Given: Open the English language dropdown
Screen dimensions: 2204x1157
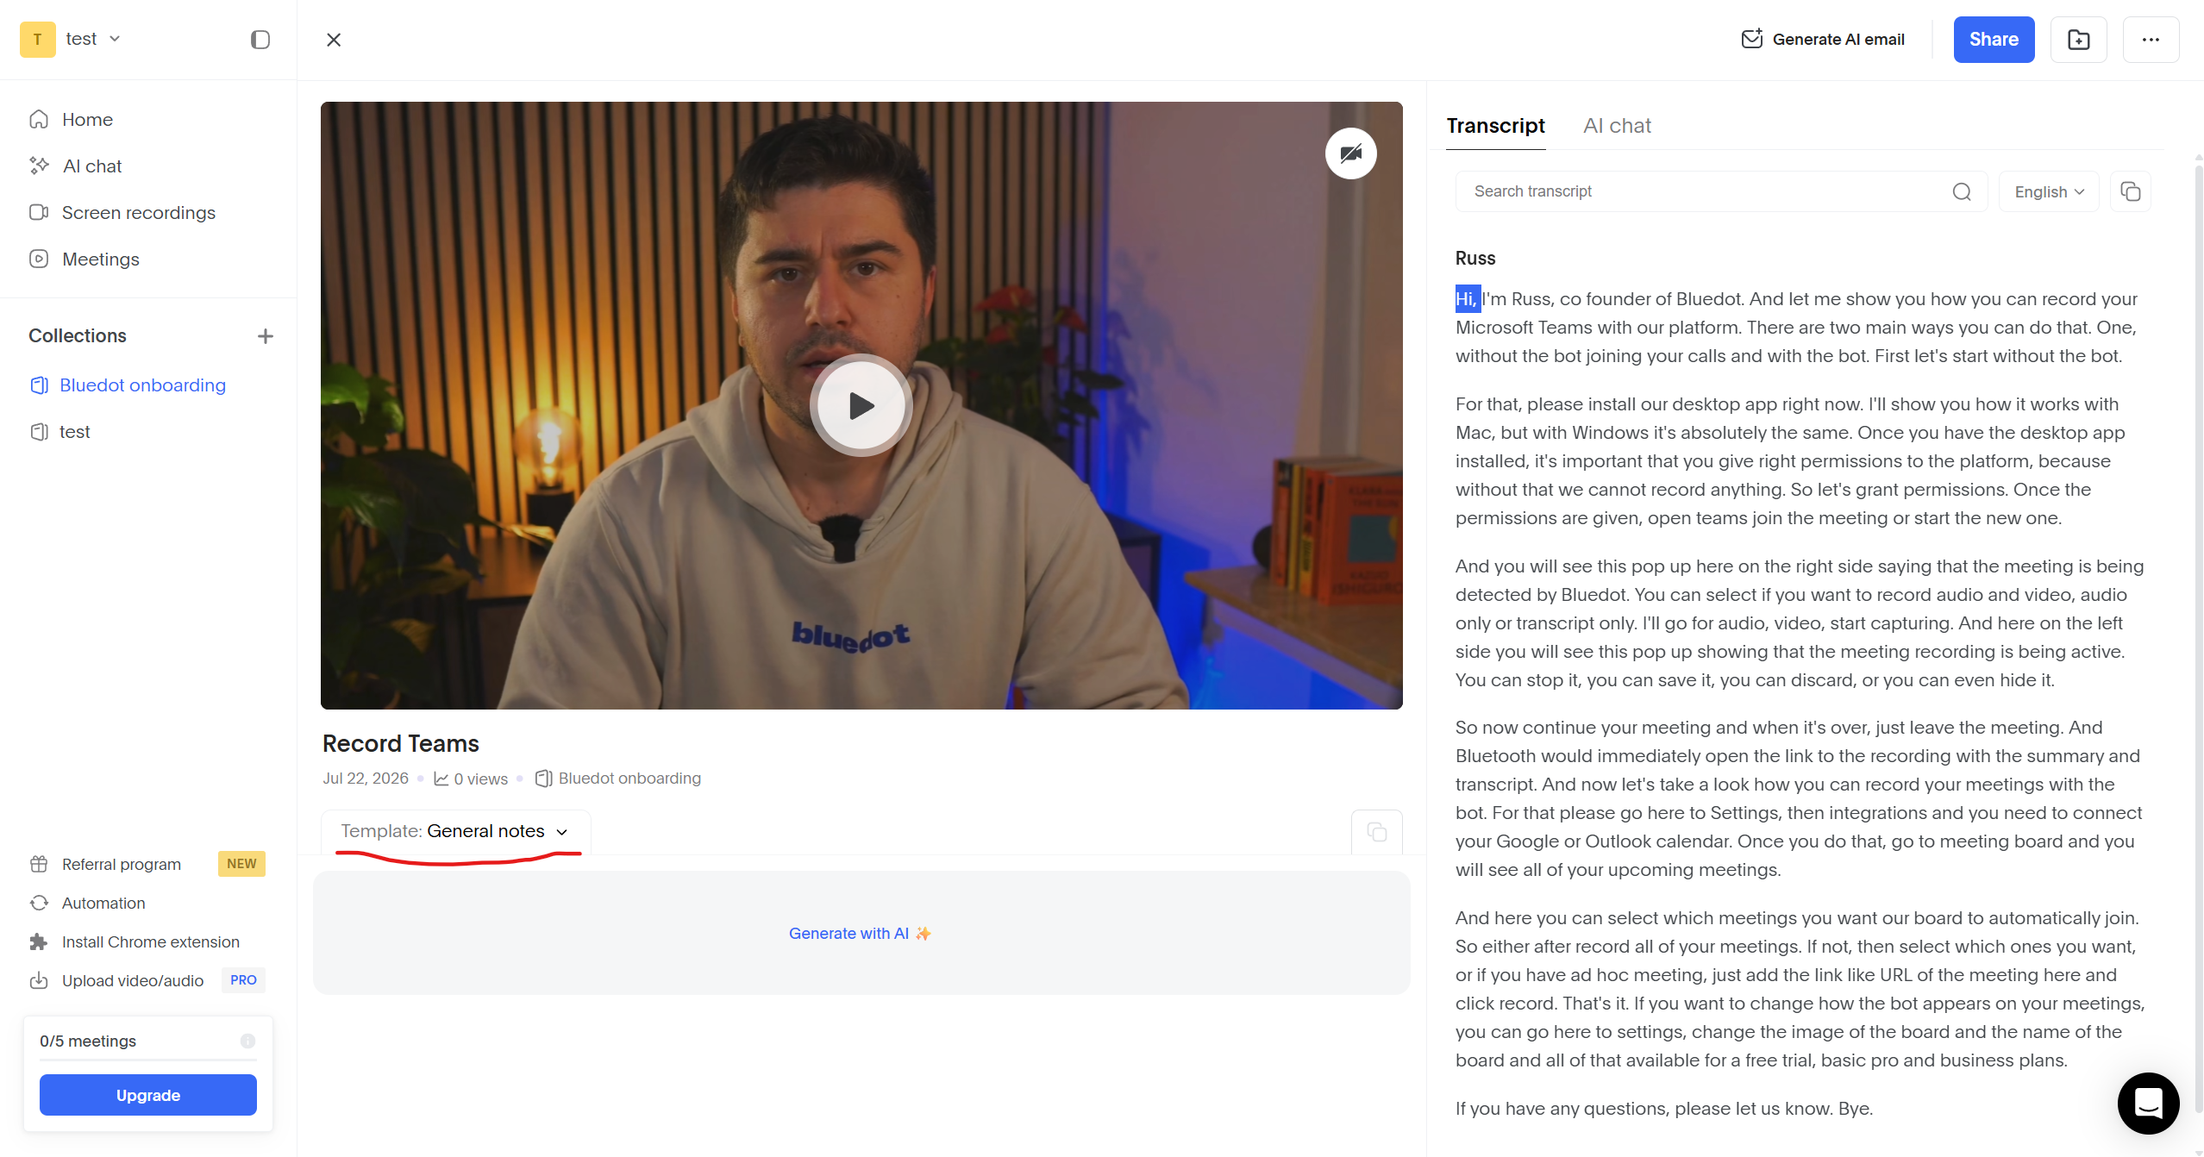Looking at the screenshot, I should [x=2049, y=191].
